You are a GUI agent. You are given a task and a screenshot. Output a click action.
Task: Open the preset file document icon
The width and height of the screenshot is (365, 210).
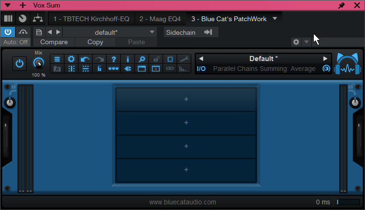click(39, 32)
